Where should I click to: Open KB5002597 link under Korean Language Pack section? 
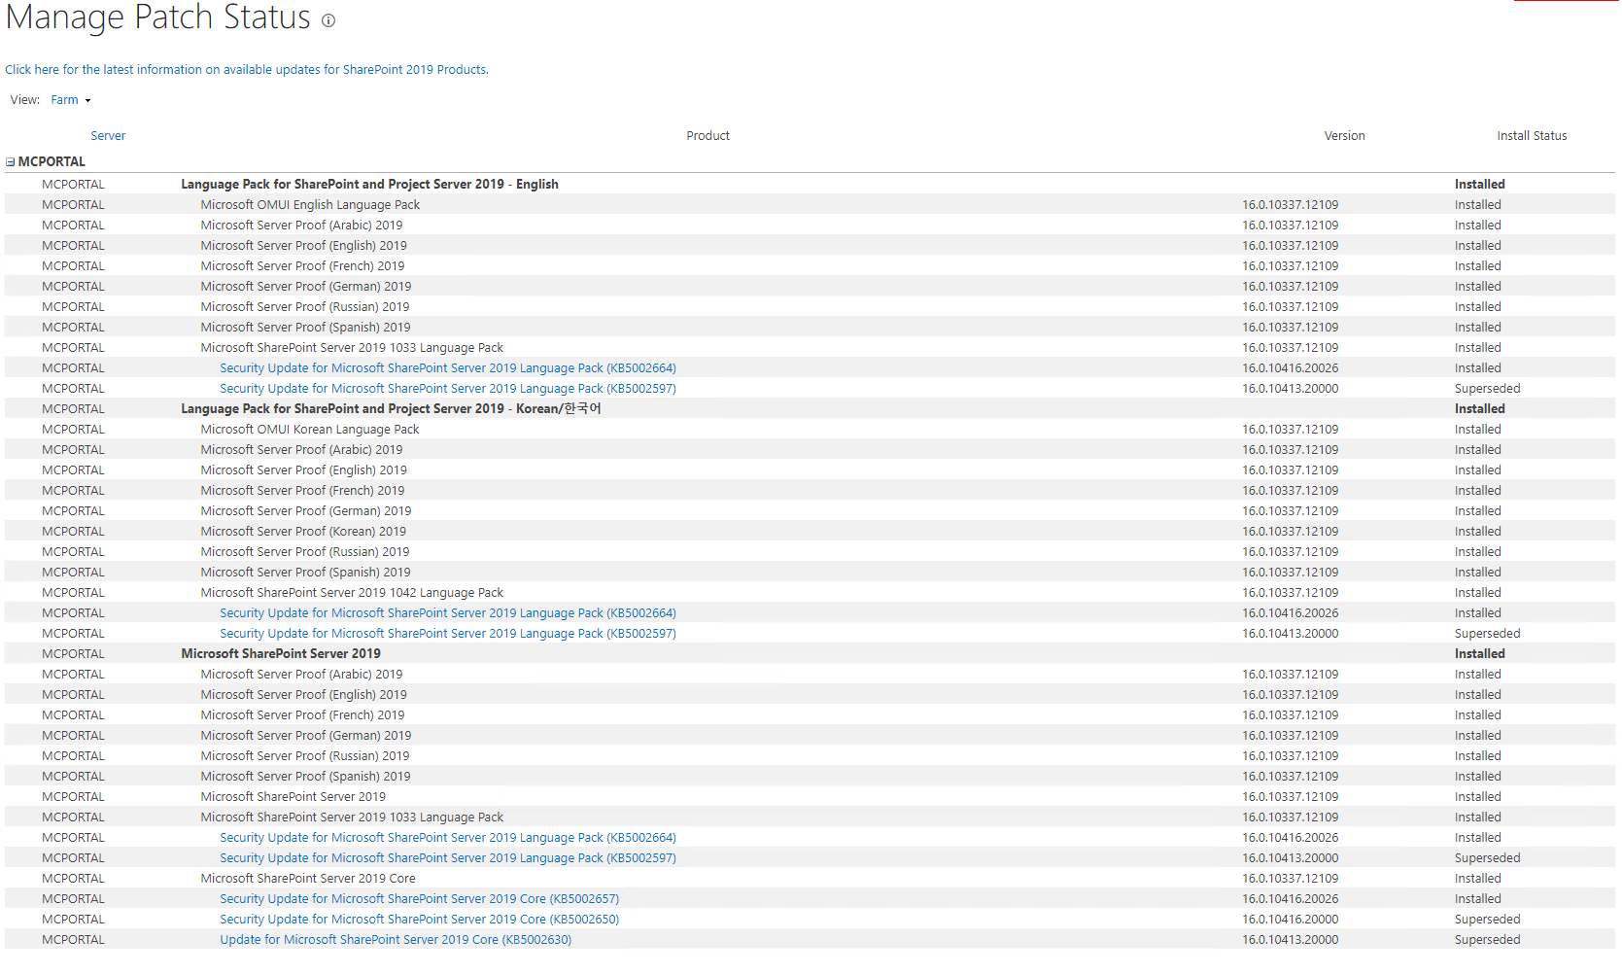pyautogui.click(x=448, y=634)
